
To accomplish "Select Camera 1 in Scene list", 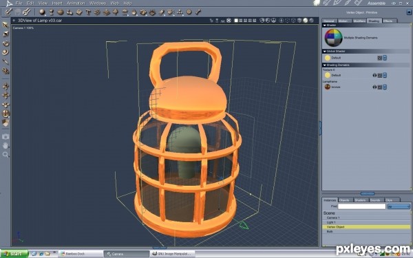I will pyautogui.click(x=366, y=217).
